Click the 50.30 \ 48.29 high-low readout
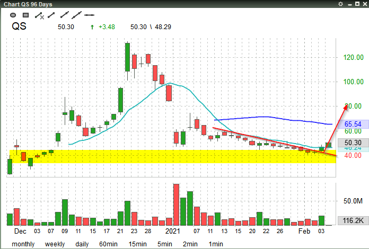 click(151, 27)
